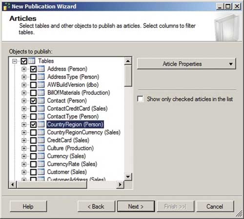Click the Address (Person) table icon

click(x=41, y=69)
